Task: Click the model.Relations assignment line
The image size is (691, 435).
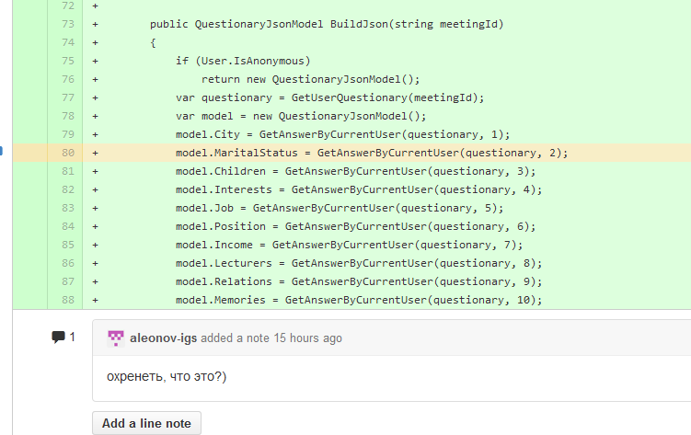Action: [359, 281]
